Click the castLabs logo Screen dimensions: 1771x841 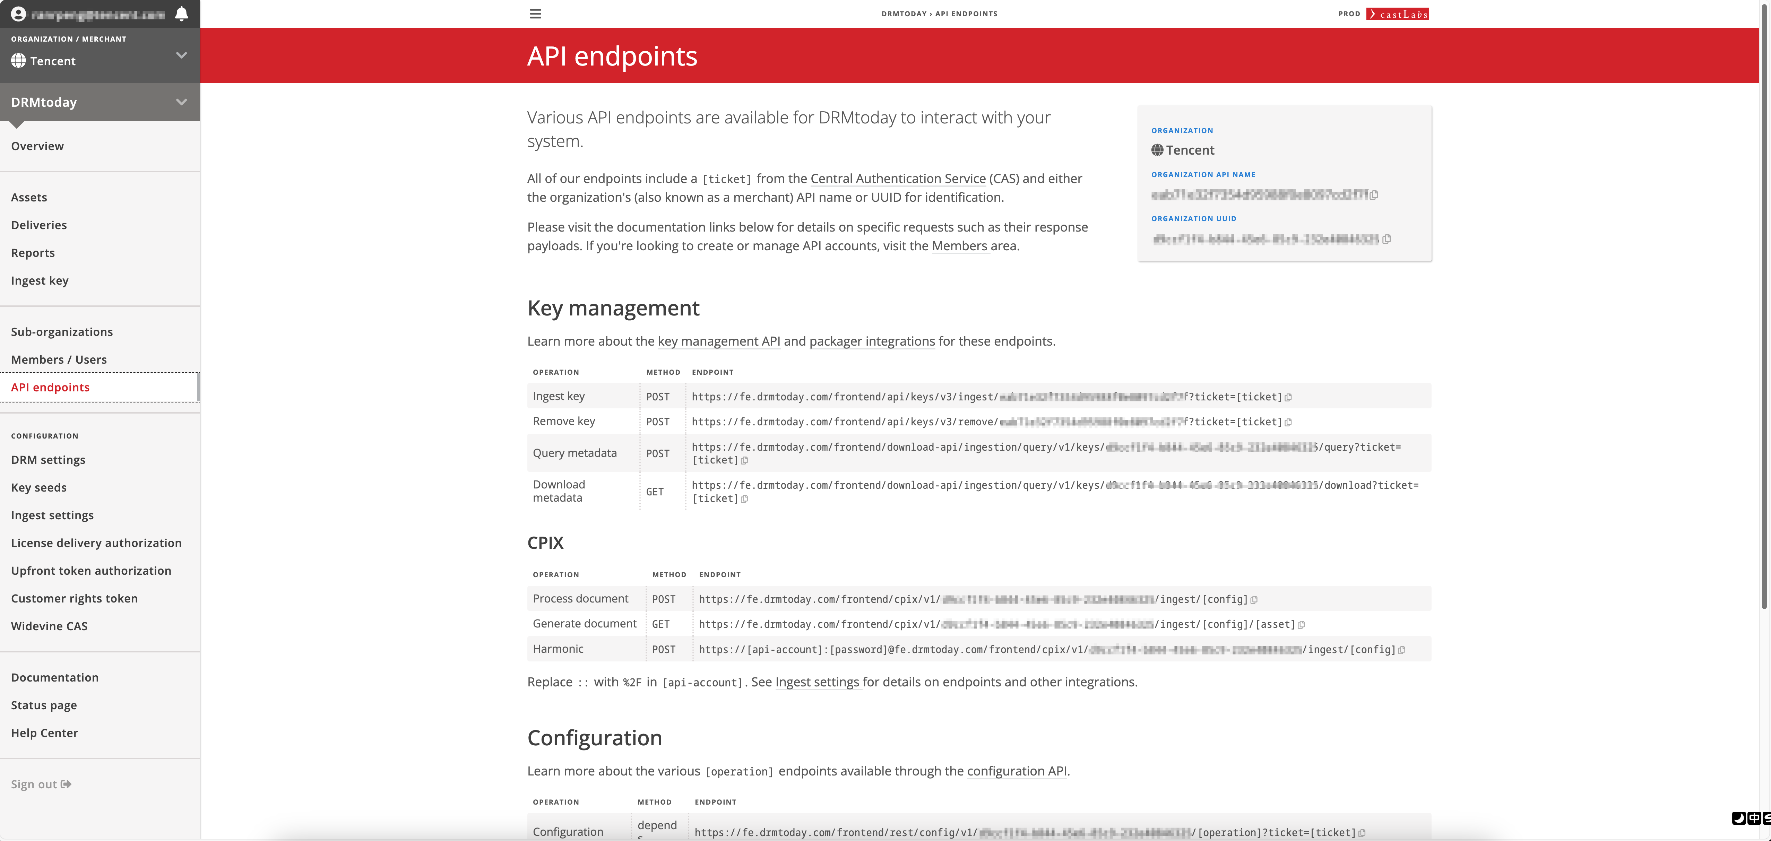pyautogui.click(x=1397, y=14)
